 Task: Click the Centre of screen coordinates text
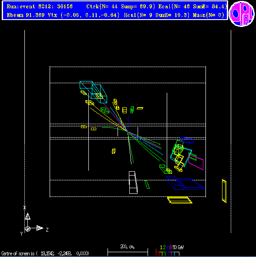point(45,254)
